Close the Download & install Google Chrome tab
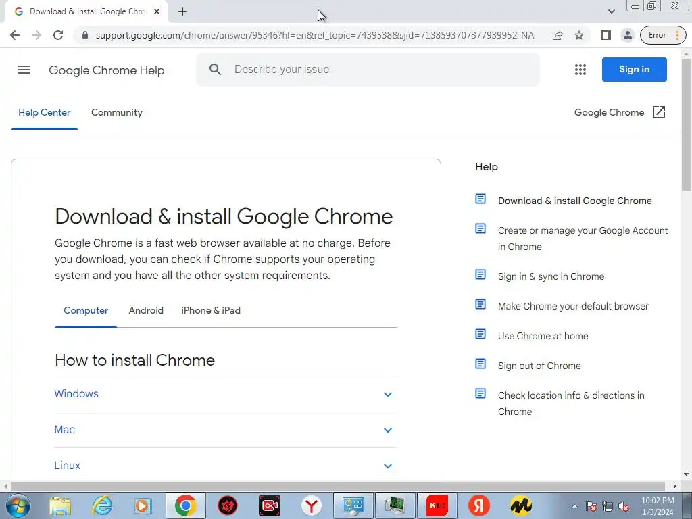 tap(157, 11)
